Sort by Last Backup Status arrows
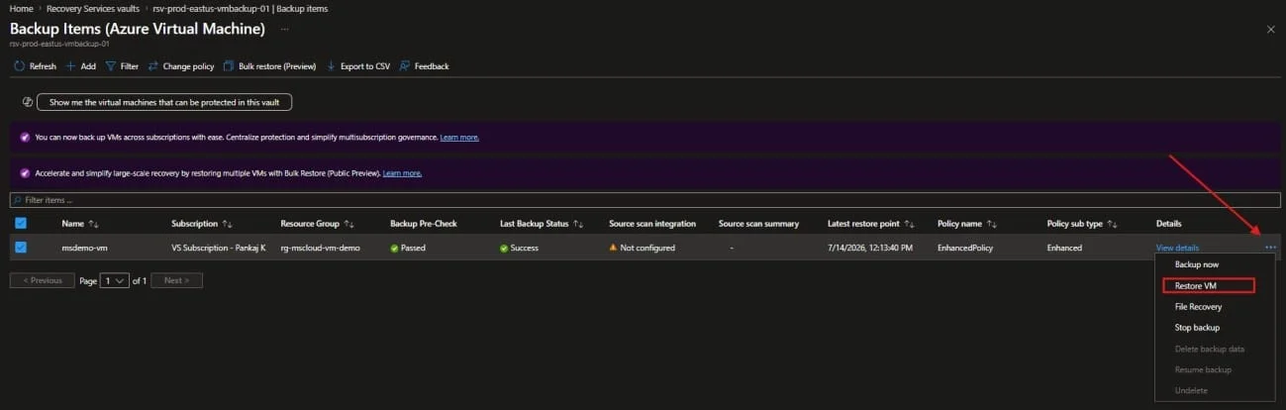Screen dimensions: 1286x410 point(578,224)
